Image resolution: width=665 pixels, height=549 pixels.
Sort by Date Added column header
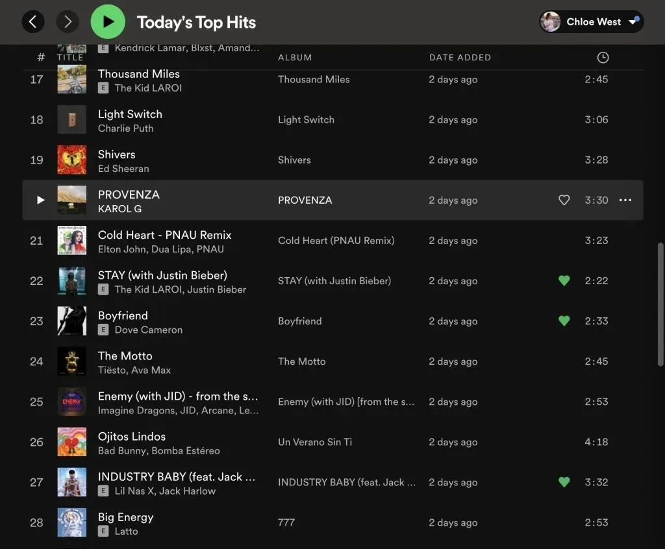pyautogui.click(x=460, y=58)
